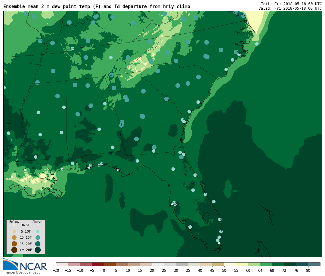
Task: Click the colorbar tick label '80'
Action: pos(308,271)
